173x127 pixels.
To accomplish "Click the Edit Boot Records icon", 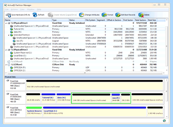I will pyautogui.click(x=118, y=15).
